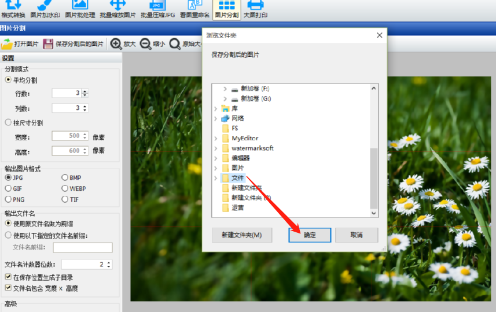The height and width of the screenshot is (312, 496).
Task: Open the 大图打印 large print tool
Action: [255, 9]
